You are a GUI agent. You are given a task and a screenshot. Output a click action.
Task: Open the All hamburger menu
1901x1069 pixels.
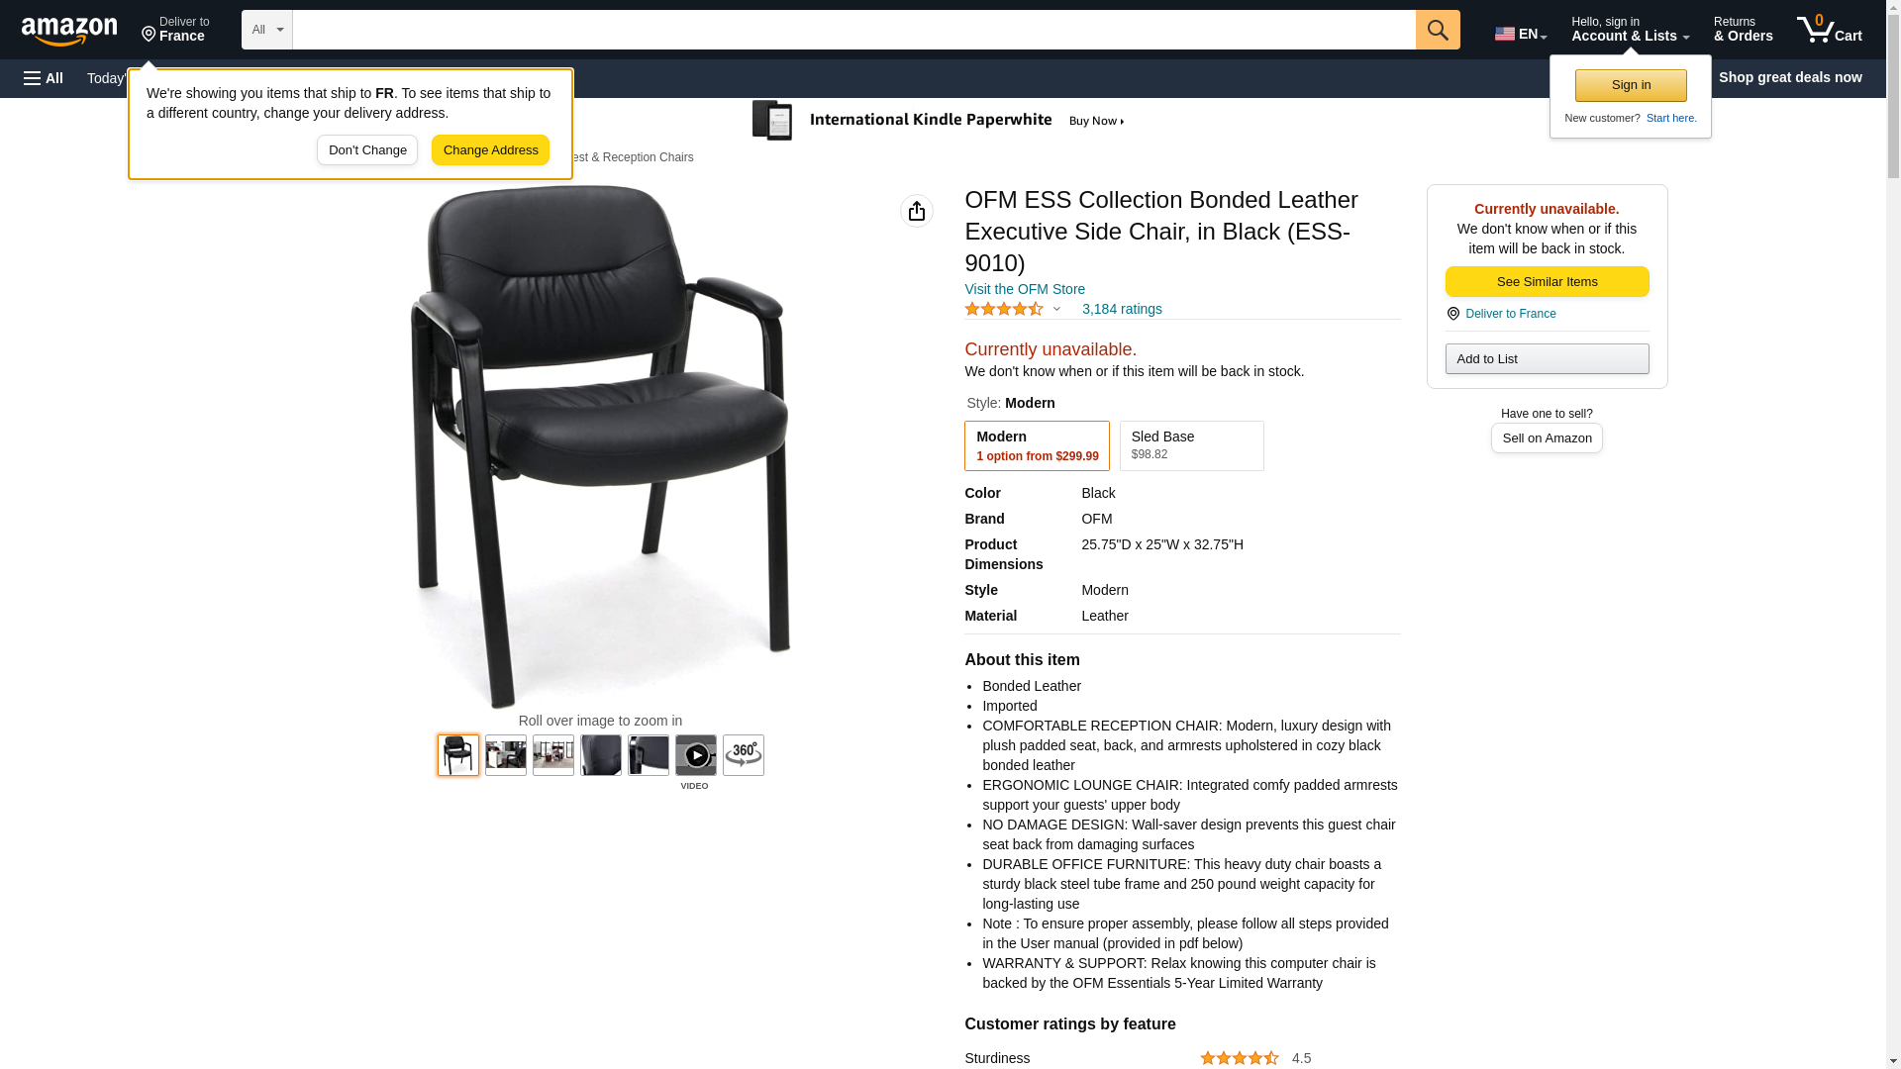(44, 78)
